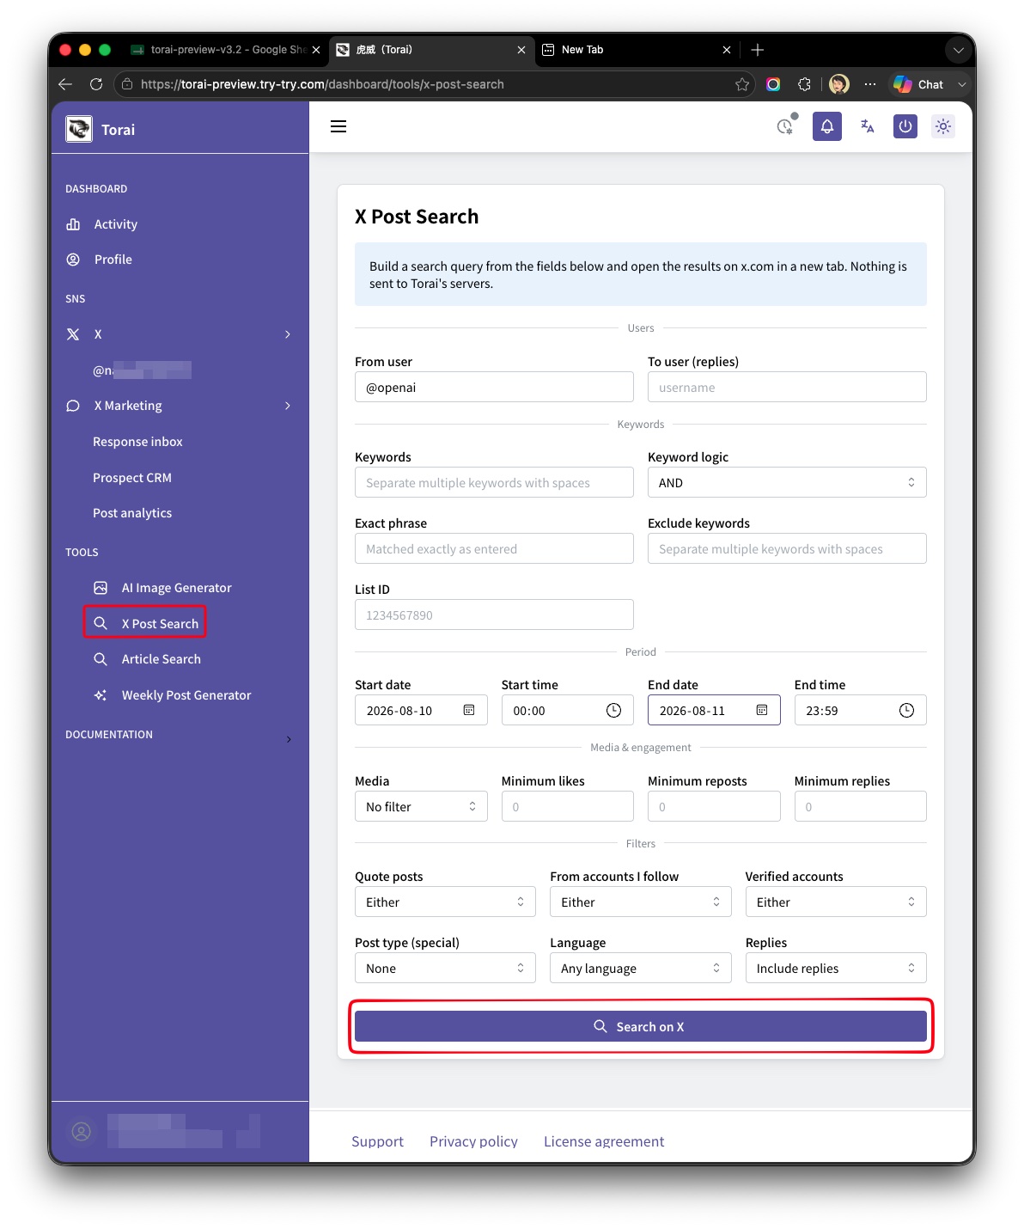Click the Minimum replies field
This screenshot has width=1024, height=1229.
pyautogui.click(x=861, y=806)
